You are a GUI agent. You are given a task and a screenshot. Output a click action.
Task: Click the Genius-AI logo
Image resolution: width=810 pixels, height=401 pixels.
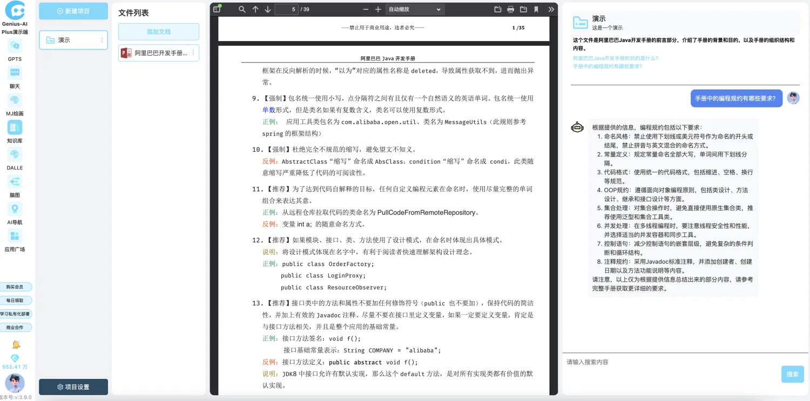click(15, 10)
